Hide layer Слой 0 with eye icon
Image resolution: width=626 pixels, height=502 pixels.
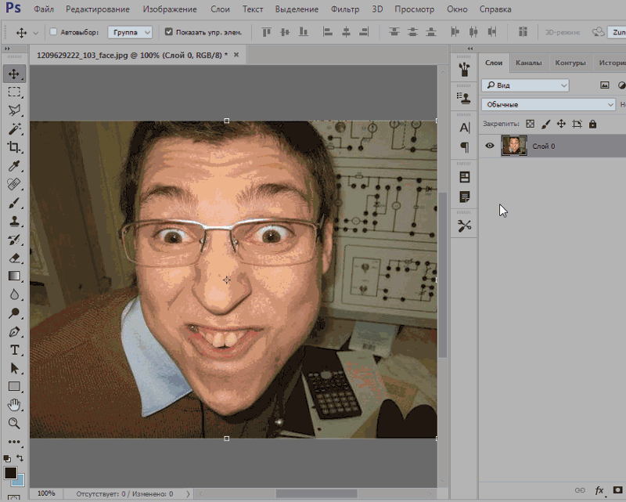490,146
